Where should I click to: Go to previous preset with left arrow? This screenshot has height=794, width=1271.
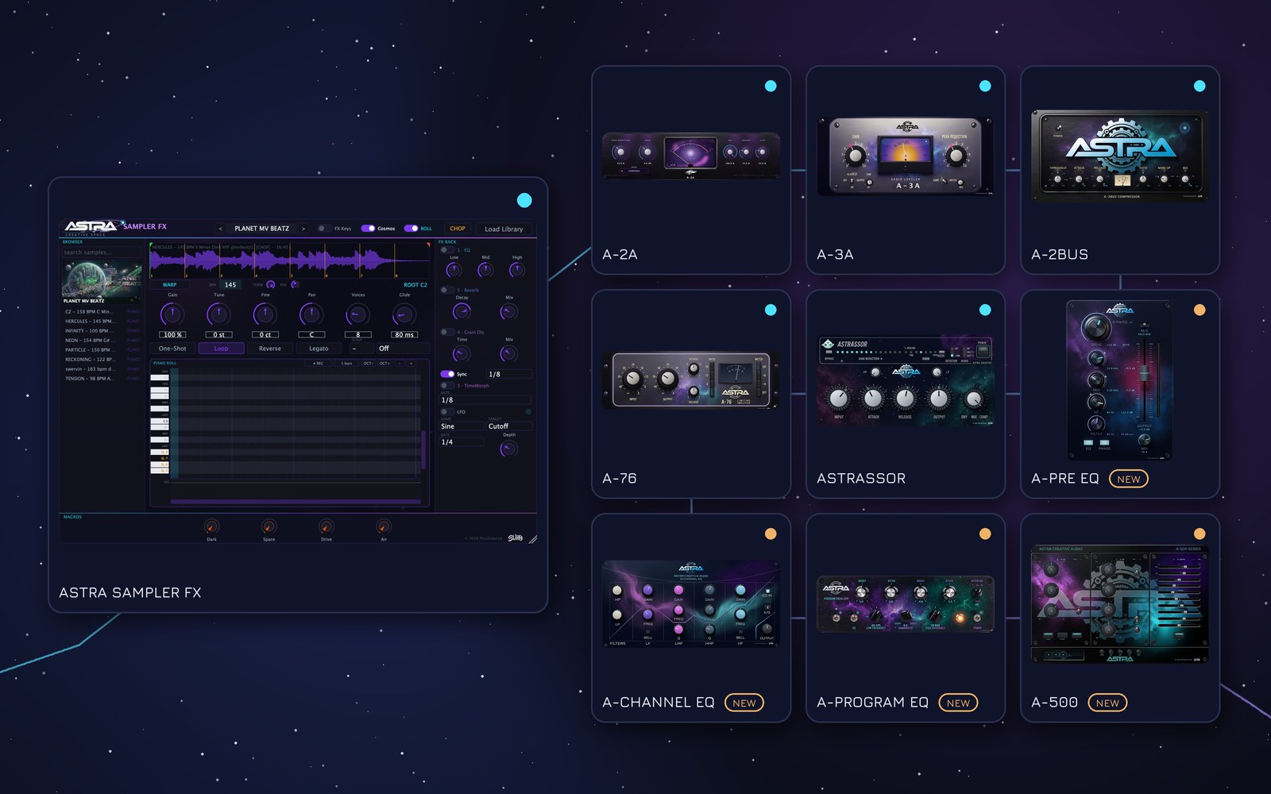[x=220, y=229]
